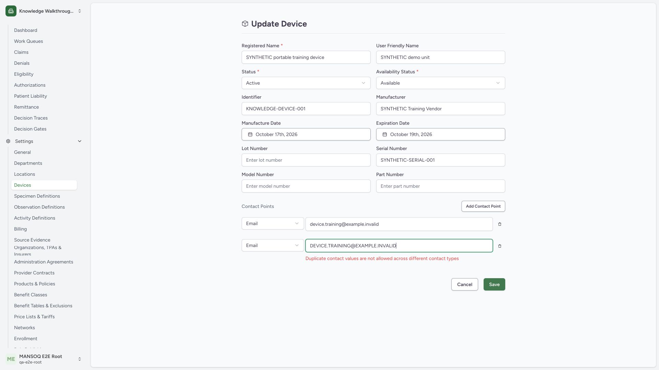The image size is (659, 370).
Task: Select Devices in Settings menu
Action: pyautogui.click(x=44, y=185)
